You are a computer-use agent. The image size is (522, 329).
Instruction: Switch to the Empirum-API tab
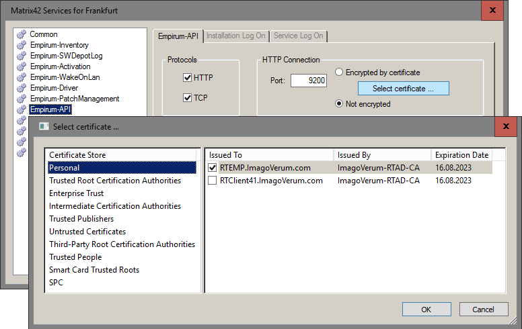click(178, 36)
